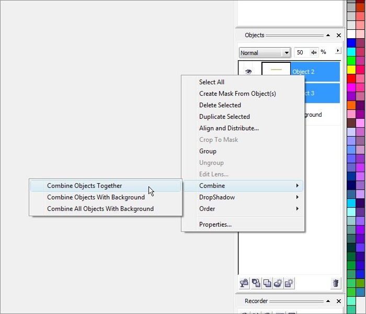
Task: Open the Objects docker flyout arrow menu
Action: point(337,51)
